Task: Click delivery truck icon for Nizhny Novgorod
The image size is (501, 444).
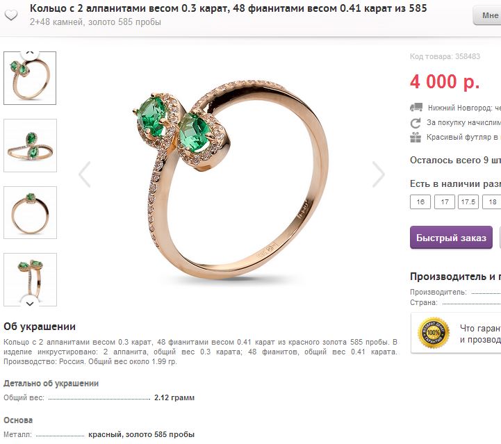Action: tap(416, 107)
